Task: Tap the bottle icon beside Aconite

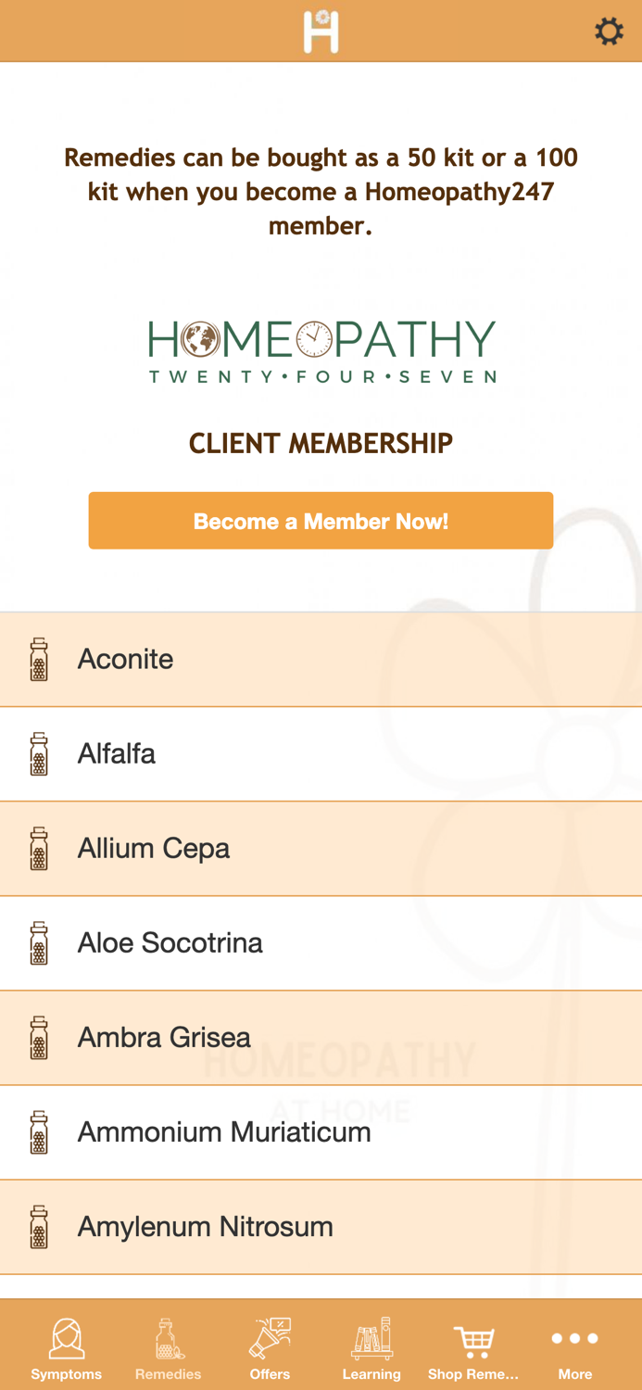Action: [x=39, y=660]
